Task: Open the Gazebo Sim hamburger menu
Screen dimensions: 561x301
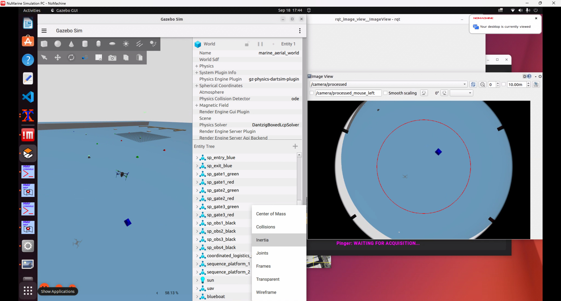Action: point(44,31)
